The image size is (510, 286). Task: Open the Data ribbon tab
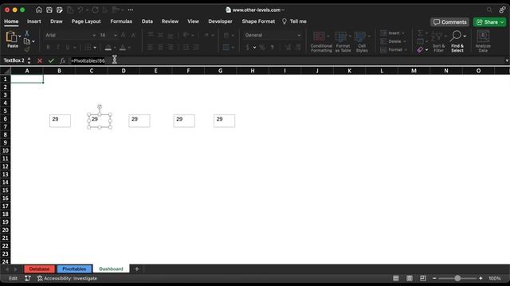147,21
